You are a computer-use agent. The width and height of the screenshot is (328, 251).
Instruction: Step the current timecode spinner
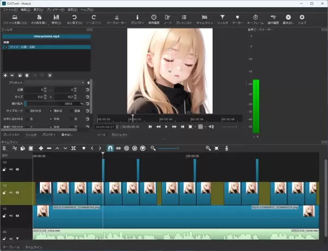(117, 127)
